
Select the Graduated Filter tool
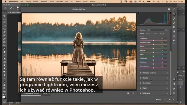[174, 27]
